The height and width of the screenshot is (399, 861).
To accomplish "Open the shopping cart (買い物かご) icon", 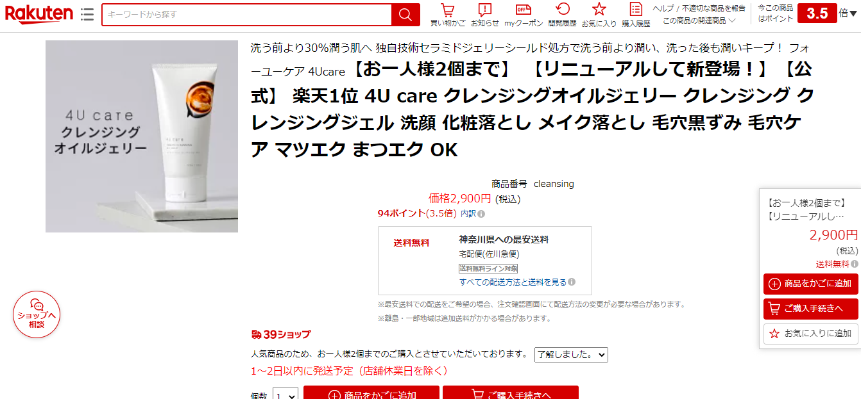I will pyautogui.click(x=447, y=15).
